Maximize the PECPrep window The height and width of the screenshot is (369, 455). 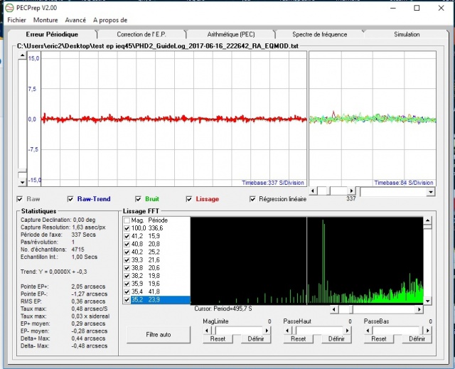click(x=417, y=8)
